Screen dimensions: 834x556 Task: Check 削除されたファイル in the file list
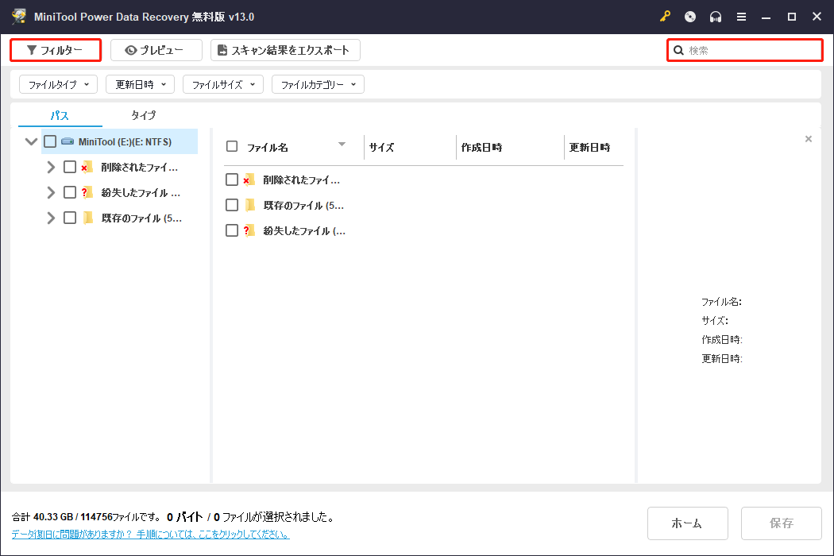click(x=232, y=180)
